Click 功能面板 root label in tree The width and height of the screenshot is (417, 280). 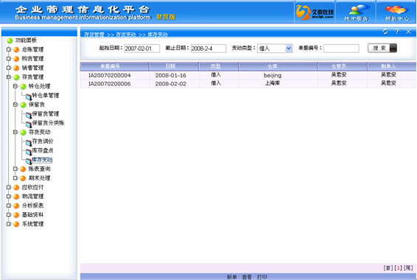click(x=26, y=41)
